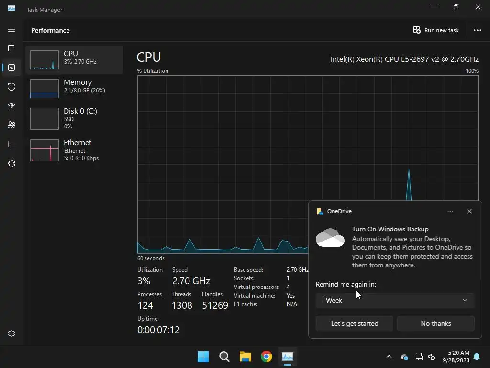
Task: Click the OneDrive cloud image
Action: click(330, 238)
